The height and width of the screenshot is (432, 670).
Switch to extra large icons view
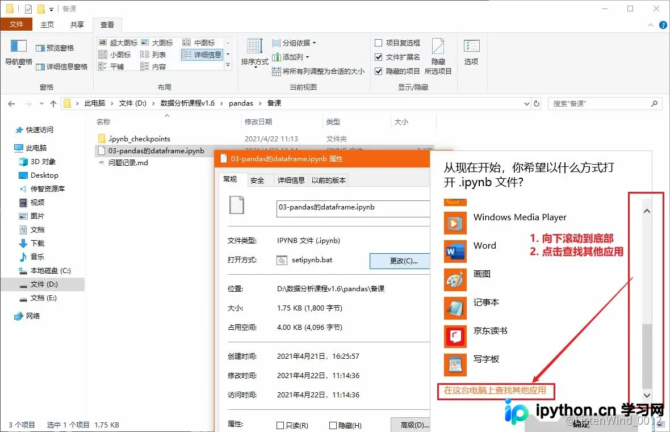click(118, 43)
